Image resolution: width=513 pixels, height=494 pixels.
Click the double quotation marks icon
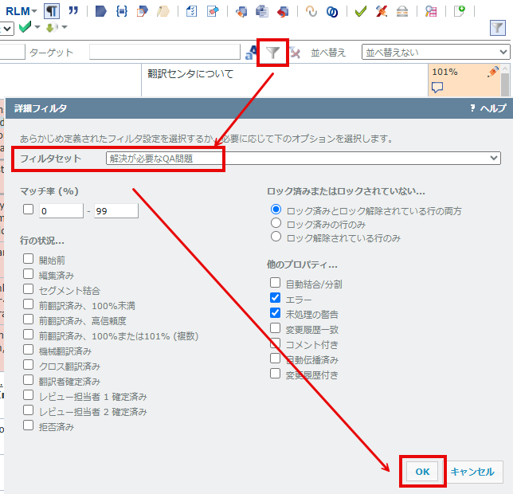73,11
